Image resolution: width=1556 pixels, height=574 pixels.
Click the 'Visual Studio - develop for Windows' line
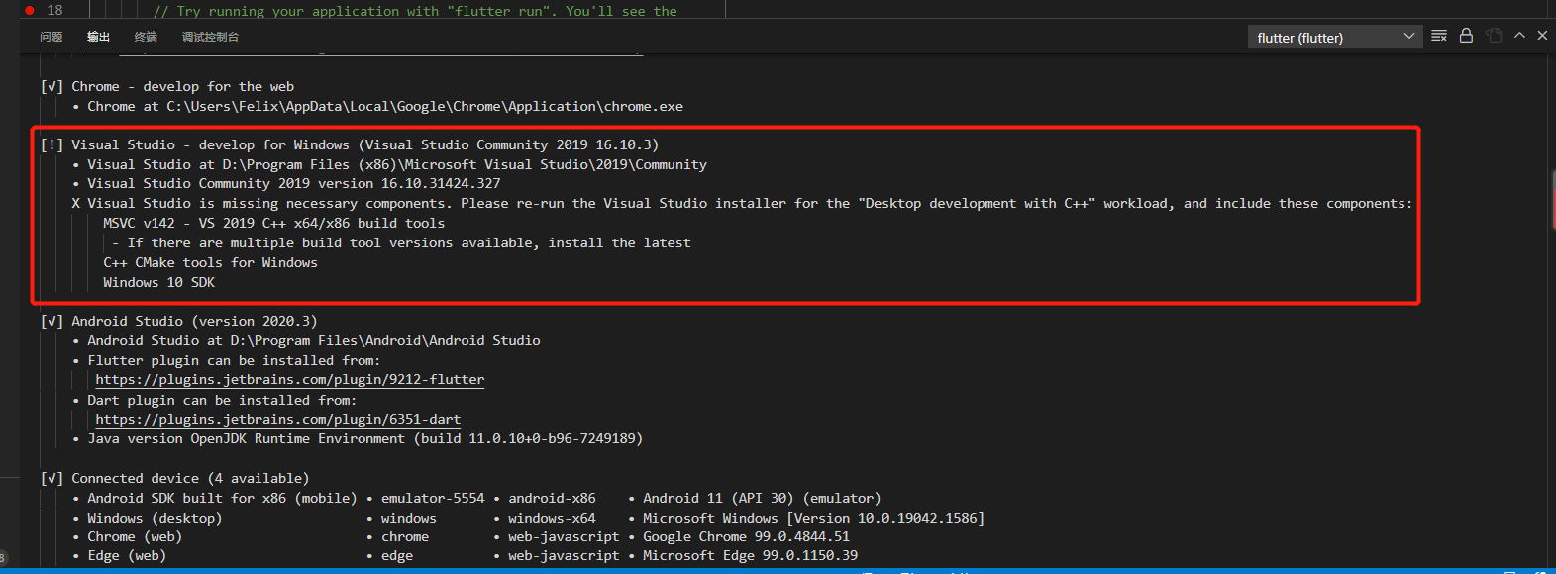350,145
